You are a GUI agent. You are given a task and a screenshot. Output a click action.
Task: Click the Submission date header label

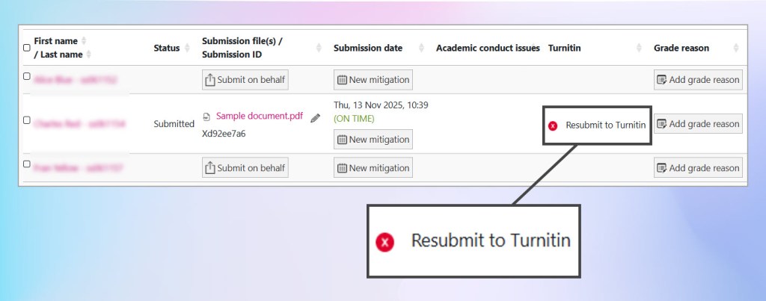368,48
